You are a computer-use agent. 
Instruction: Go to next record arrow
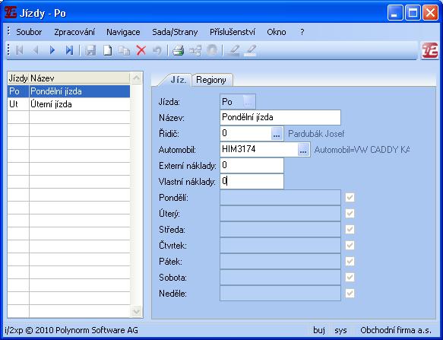52,51
